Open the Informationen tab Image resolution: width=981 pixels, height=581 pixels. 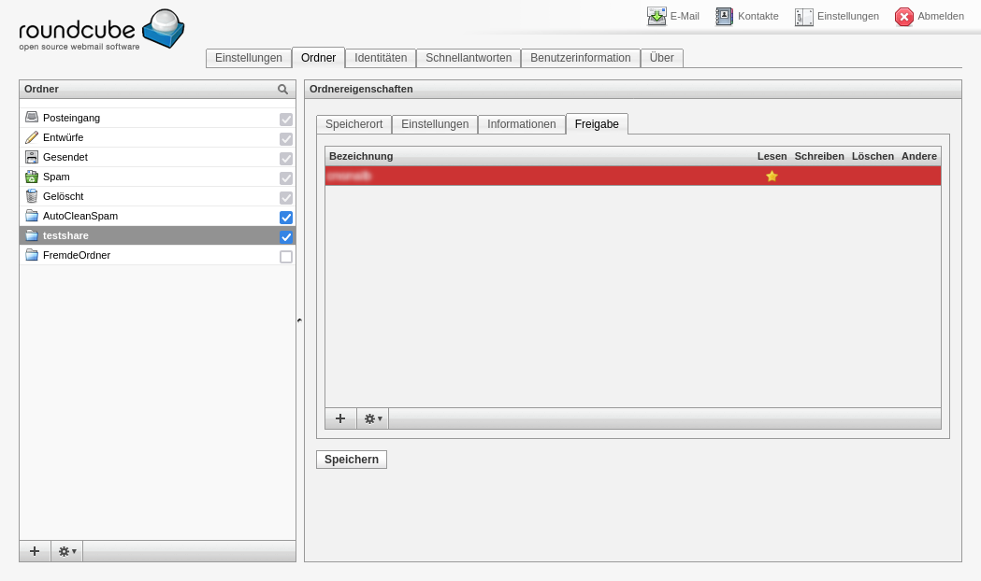click(521, 124)
